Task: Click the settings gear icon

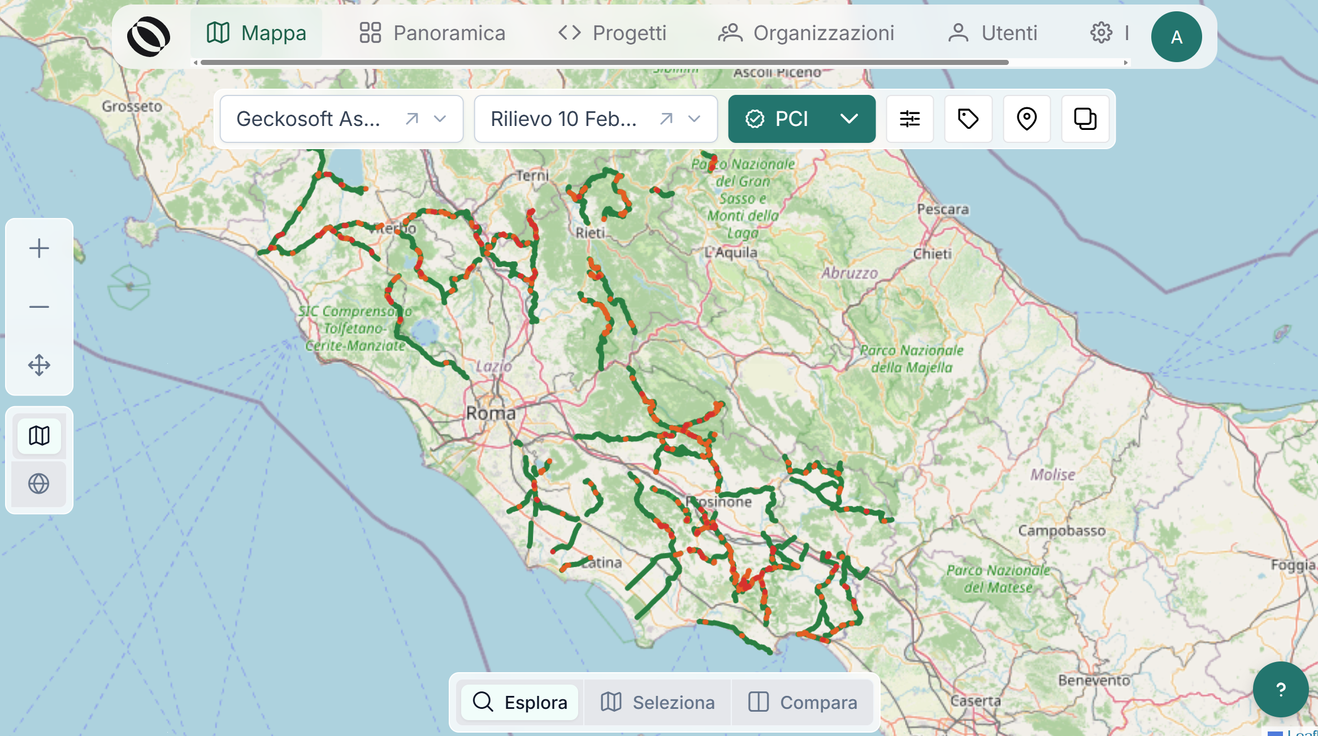Action: (x=1101, y=33)
